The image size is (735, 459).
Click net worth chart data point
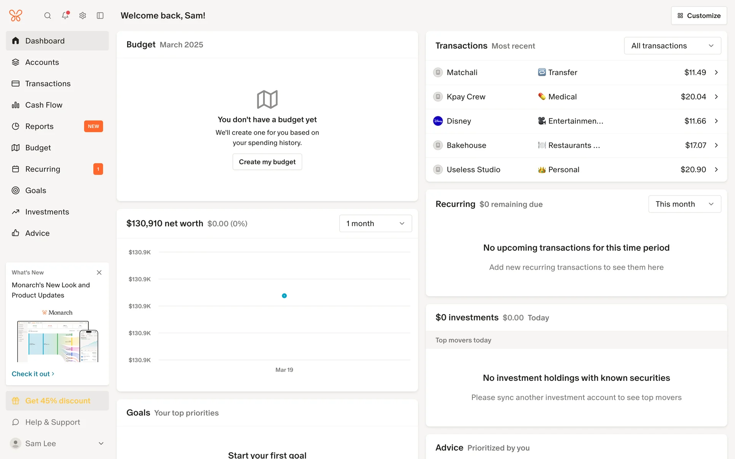pos(284,296)
